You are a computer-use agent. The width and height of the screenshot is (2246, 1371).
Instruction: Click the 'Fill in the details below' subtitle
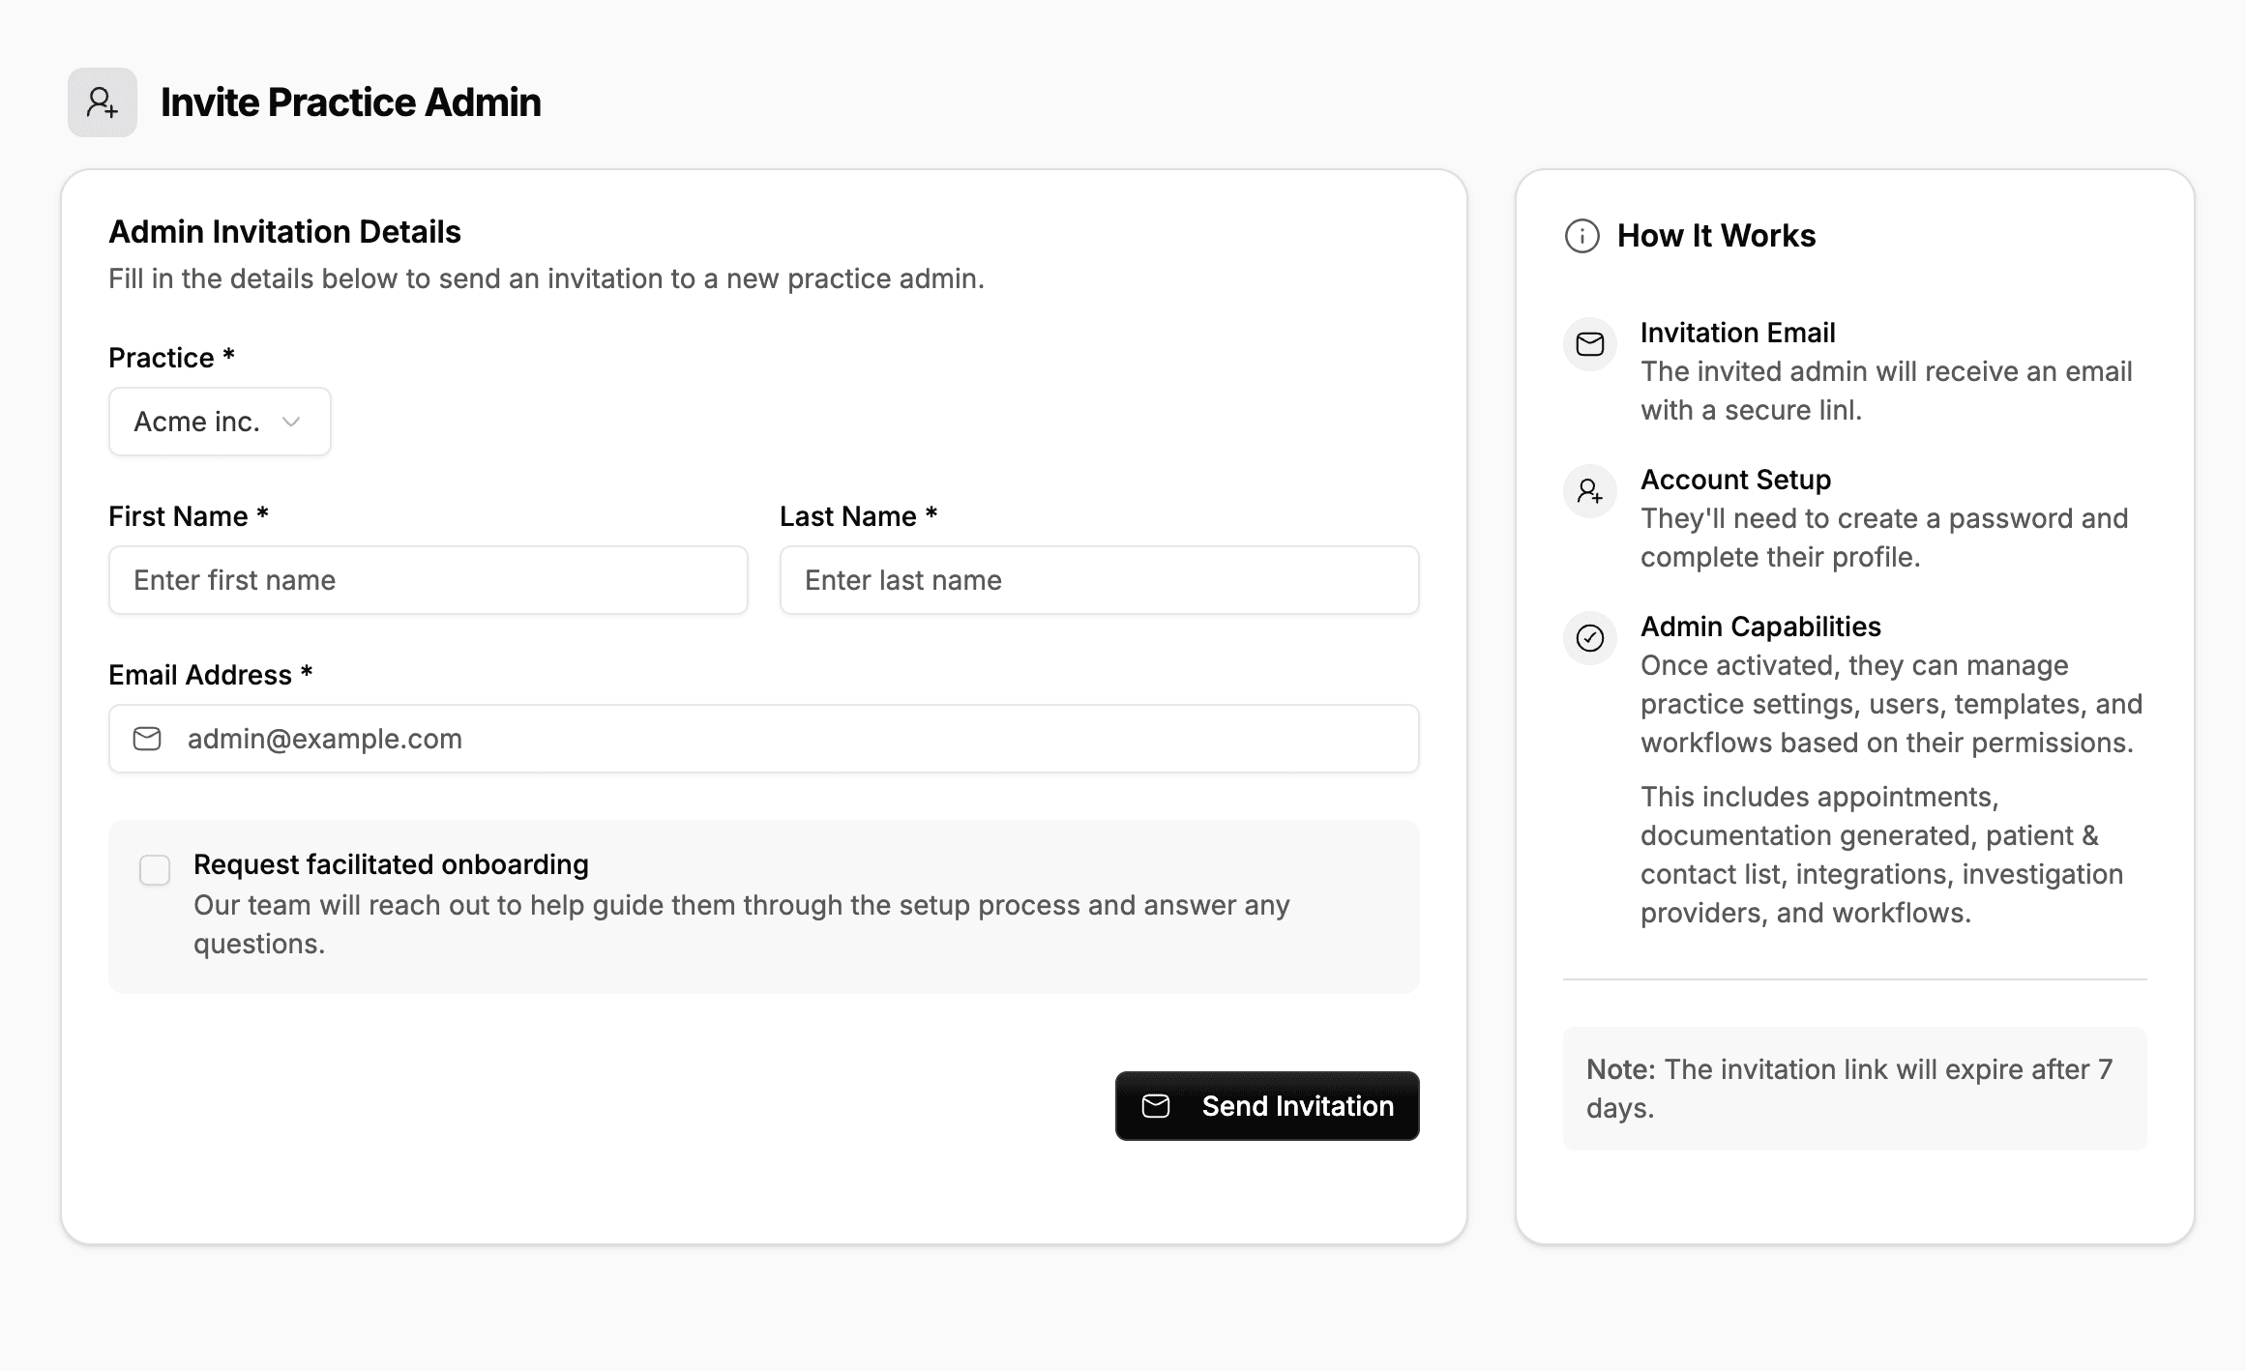[547, 278]
